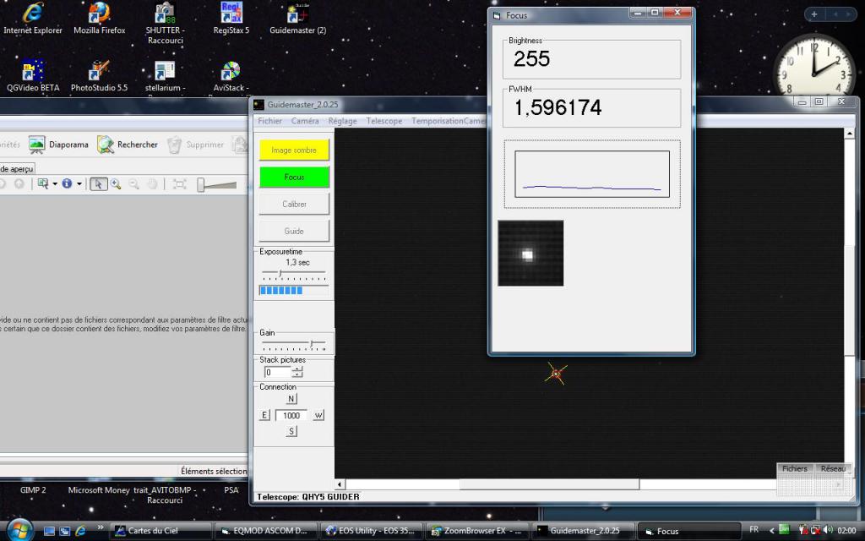Open the Caméra menu

pyautogui.click(x=304, y=121)
